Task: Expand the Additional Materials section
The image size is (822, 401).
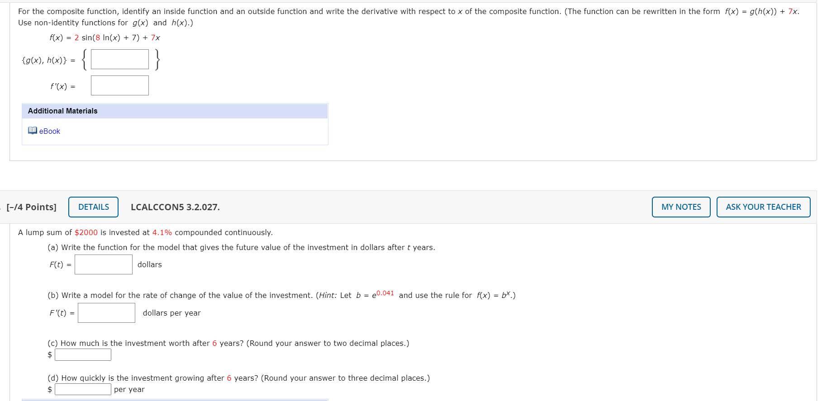Action: [x=62, y=111]
